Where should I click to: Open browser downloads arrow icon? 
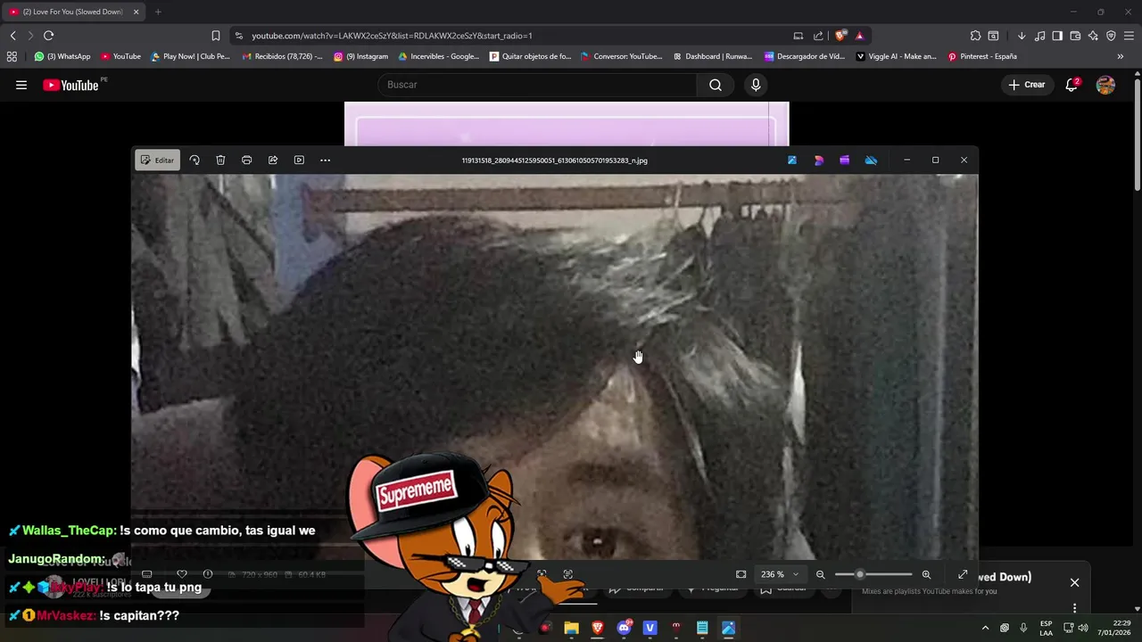(x=1022, y=36)
